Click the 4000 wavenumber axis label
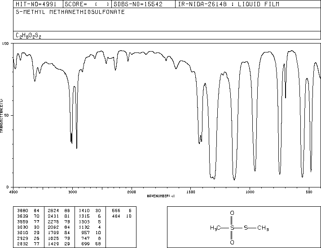This screenshot has height=248, width=321. [x=13, y=192]
